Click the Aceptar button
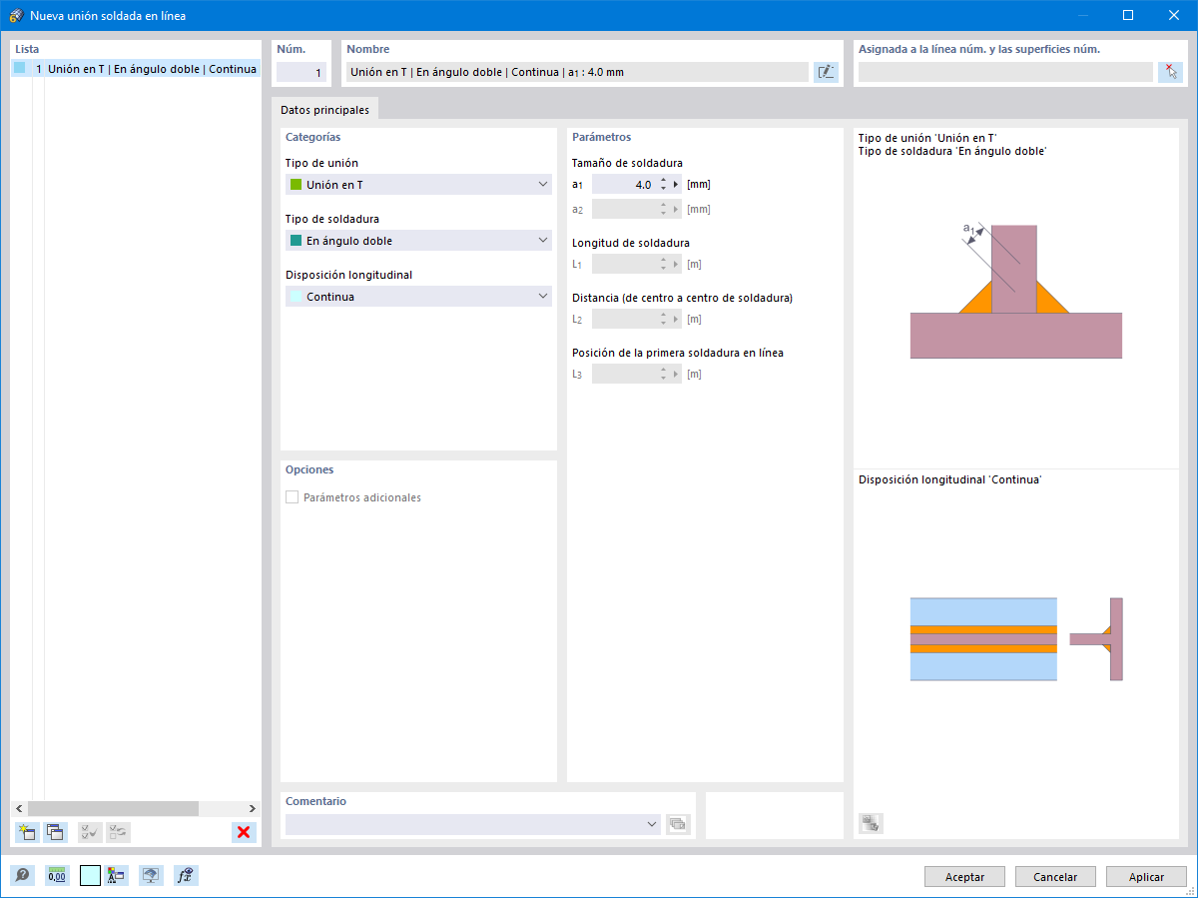Image resolution: width=1198 pixels, height=898 pixels. 965,877
